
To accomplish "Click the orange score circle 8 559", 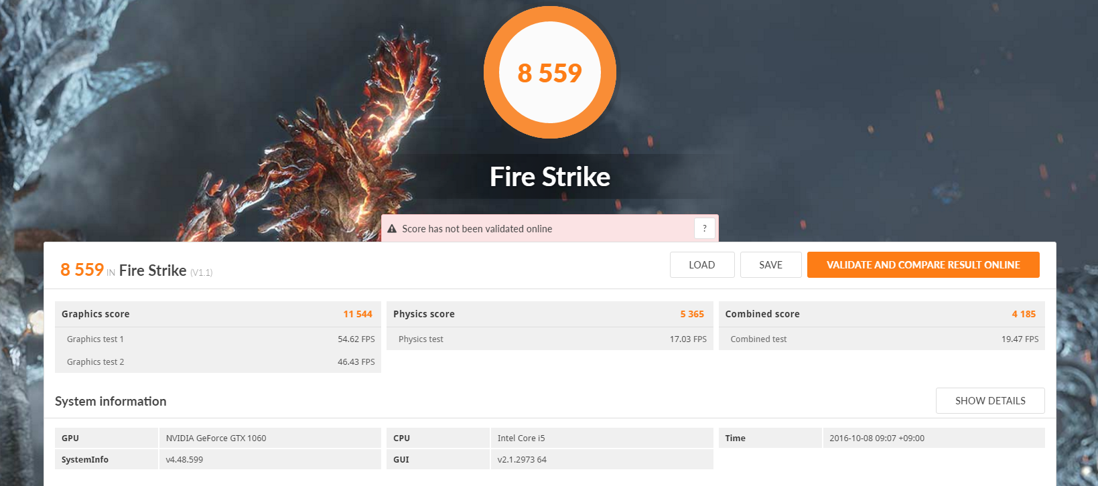I will click(x=550, y=72).
